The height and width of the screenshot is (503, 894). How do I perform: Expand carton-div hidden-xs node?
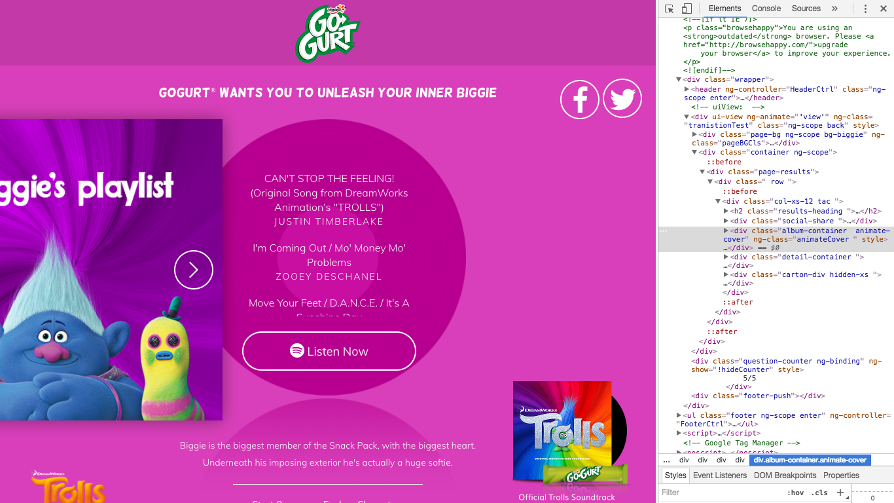point(726,275)
